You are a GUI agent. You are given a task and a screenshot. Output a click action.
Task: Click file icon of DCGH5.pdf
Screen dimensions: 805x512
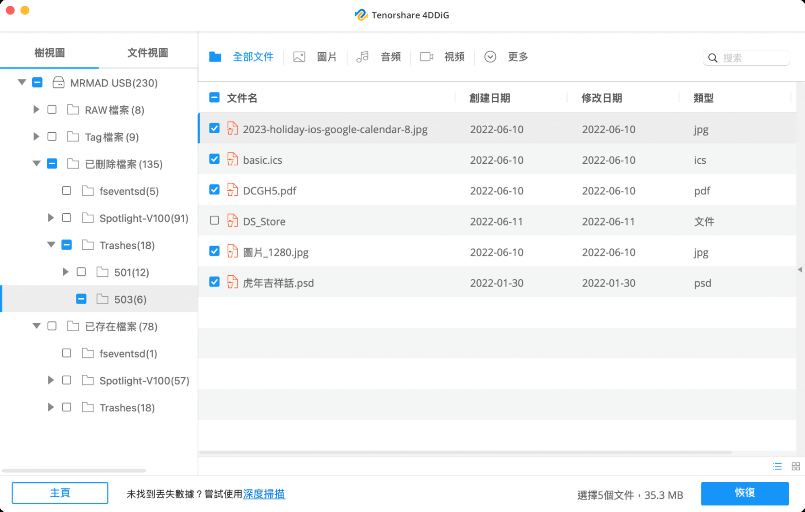pyautogui.click(x=232, y=190)
